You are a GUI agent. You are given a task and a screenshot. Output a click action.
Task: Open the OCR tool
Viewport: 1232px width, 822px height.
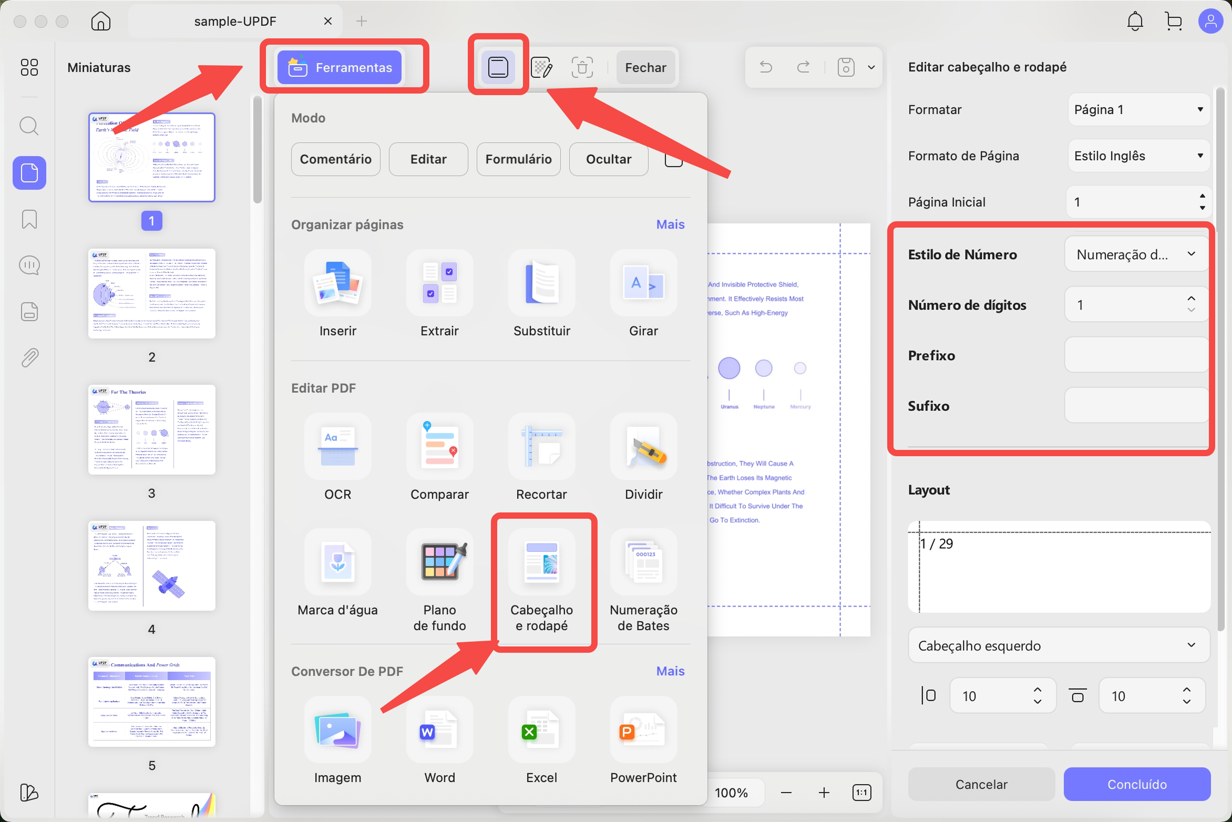pos(337,447)
